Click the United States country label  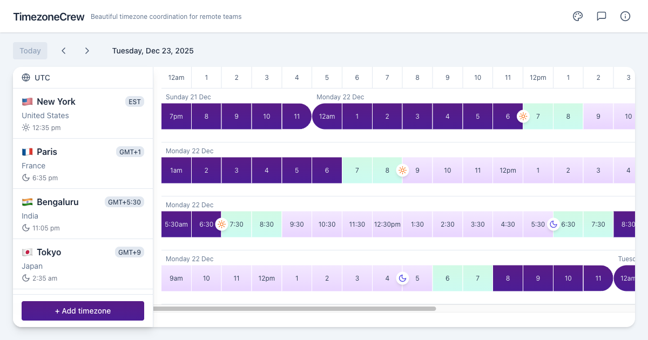[45, 115]
